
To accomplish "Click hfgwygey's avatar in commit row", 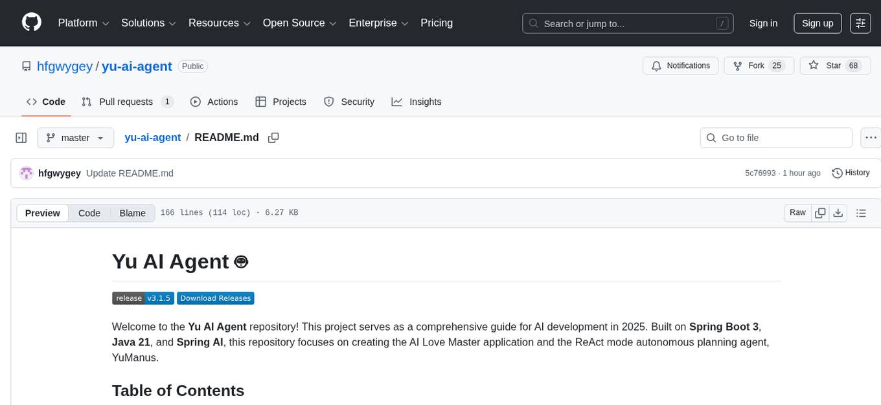I will pyautogui.click(x=27, y=173).
